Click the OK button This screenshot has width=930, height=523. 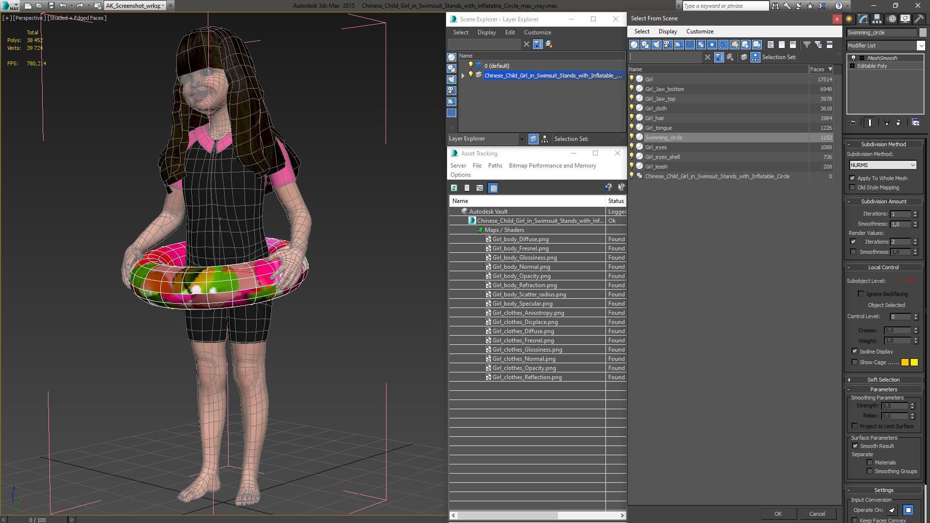[778, 514]
